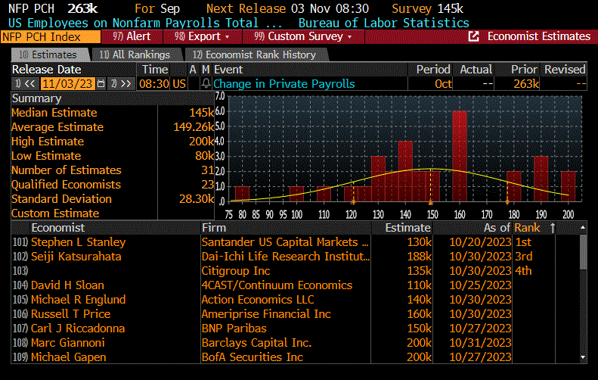Go to previous release date arrows
Screen dimensions: 598x380
click(x=26, y=83)
